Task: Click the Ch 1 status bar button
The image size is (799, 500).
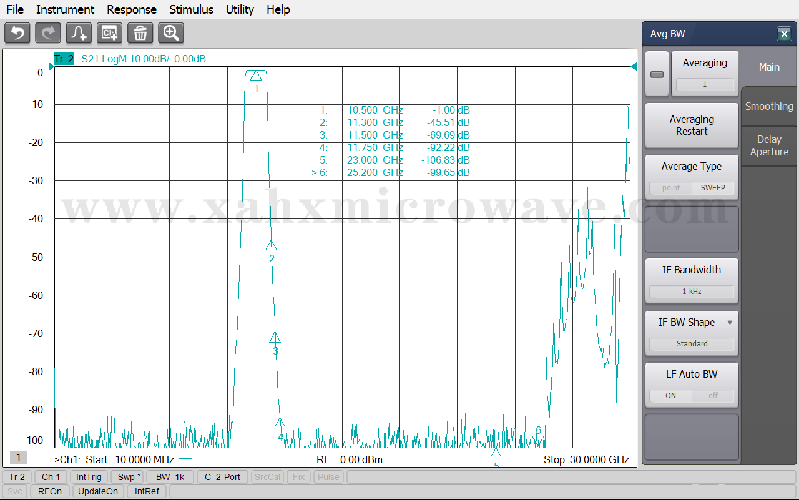Action: [x=51, y=477]
